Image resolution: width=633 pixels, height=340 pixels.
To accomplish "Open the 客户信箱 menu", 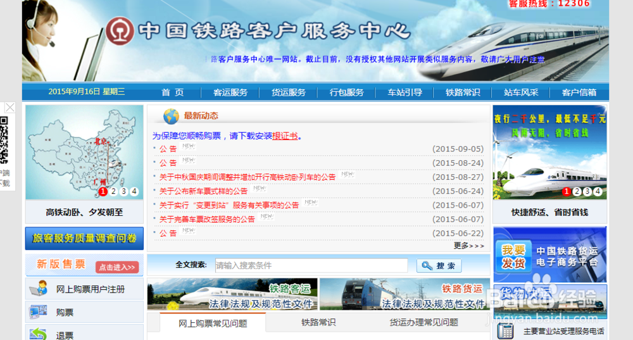I will click(579, 92).
